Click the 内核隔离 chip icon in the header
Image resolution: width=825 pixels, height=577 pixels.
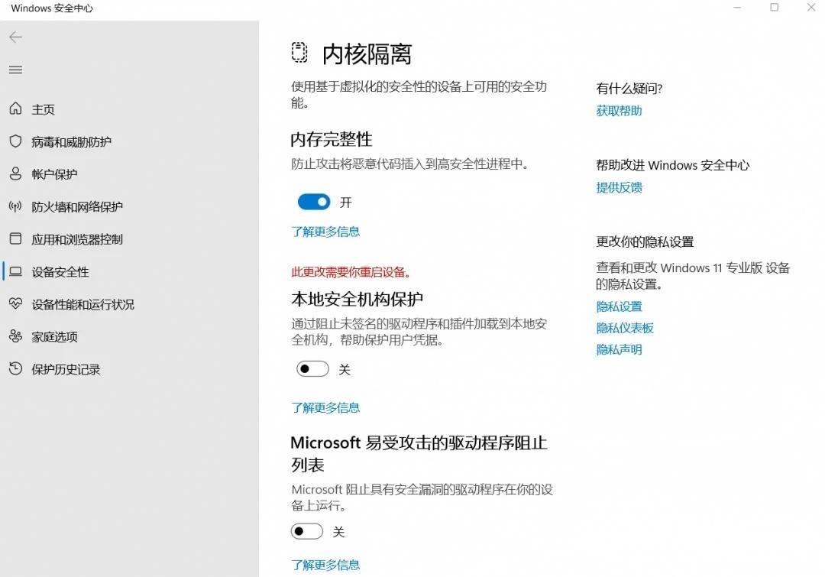pyautogui.click(x=299, y=53)
